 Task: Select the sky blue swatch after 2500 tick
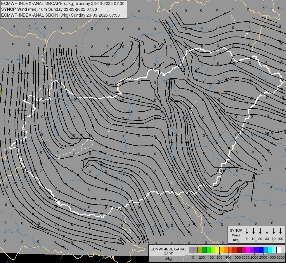[266, 250]
